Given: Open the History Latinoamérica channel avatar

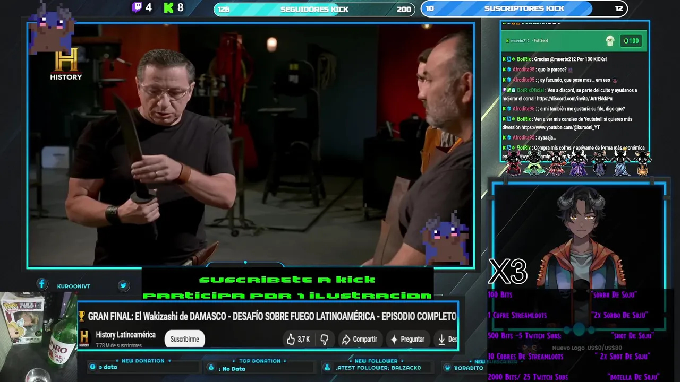Looking at the screenshot, I should click(x=84, y=338).
